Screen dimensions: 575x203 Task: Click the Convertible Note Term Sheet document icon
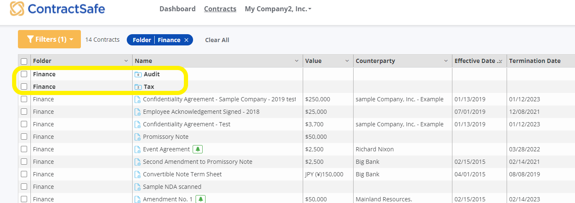click(138, 174)
